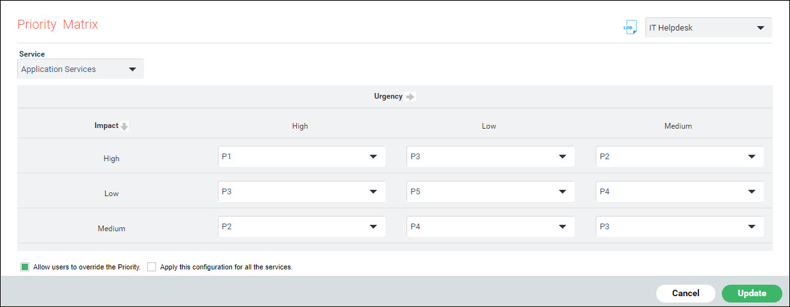The height and width of the screenshot is (307, 790).
Task: Click the Medium urgency column header
Action: (678, 126)
